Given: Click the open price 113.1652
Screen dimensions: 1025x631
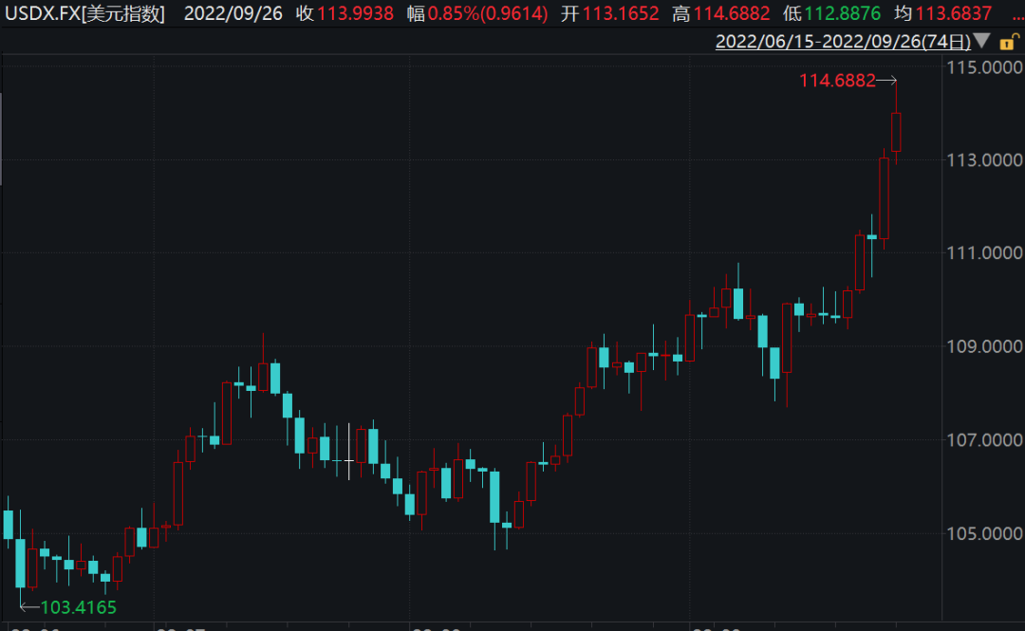Looking at the screenshot, I should click(x=621, y=13).
